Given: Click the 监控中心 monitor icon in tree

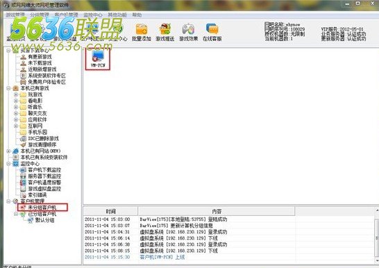Looking at the screenshot, I should coord(16,164).
